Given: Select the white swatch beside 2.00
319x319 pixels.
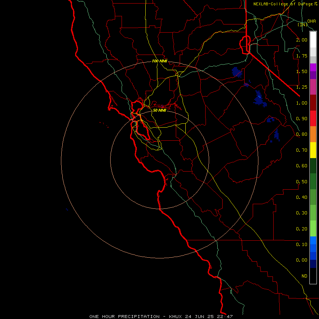Looking at the screenshot, I should pyautogui.click(x=313, y=39).
